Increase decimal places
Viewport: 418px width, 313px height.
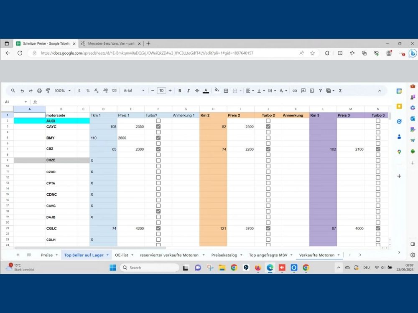(x=105, y=91)
